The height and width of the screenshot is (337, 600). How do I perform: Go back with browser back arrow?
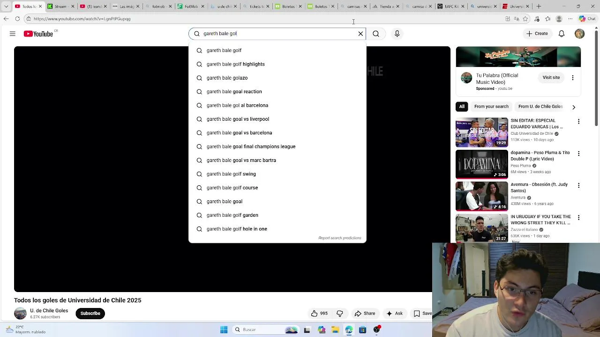[6, 19]
